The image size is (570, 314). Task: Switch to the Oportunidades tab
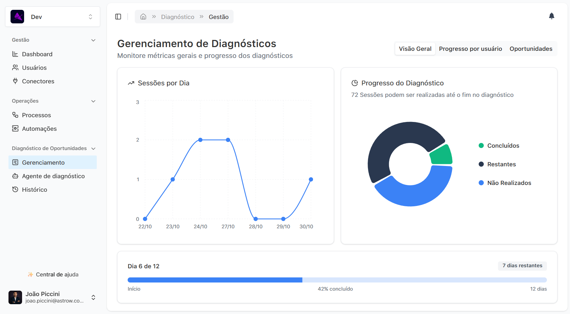[531, 49]
